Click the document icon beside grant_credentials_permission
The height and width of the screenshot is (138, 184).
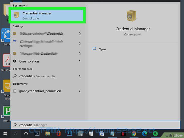pyautogui.click(x=15, y=91)
